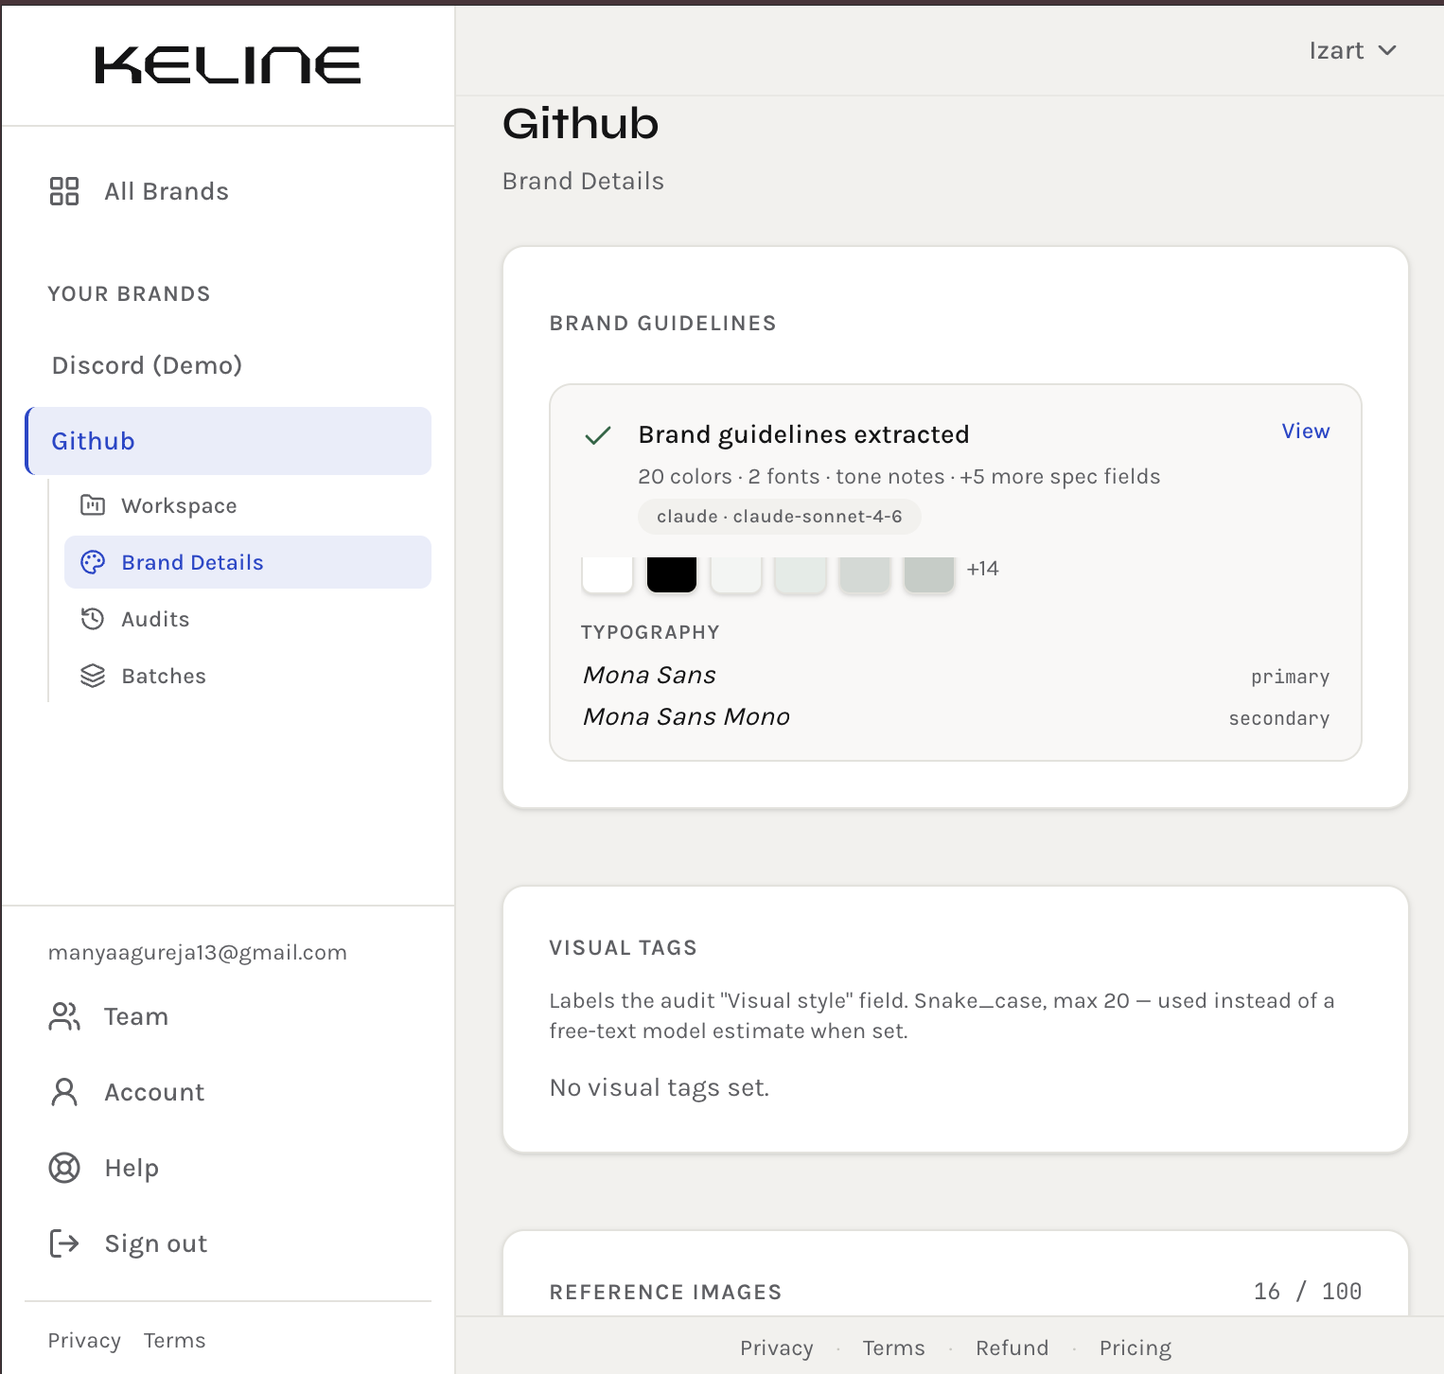Open Privacy link in bottom page footer
Screen dimensions: 1444x1374
(x=777, y=1348)
